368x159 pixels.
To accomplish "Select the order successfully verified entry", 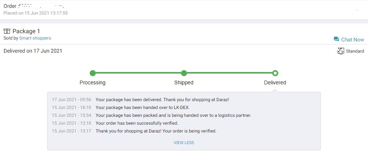I will coord(115,123).
